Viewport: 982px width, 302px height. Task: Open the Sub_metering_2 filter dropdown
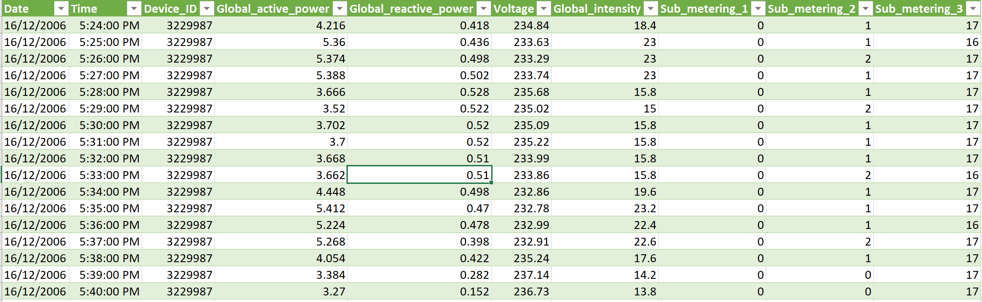pos(865,9)
